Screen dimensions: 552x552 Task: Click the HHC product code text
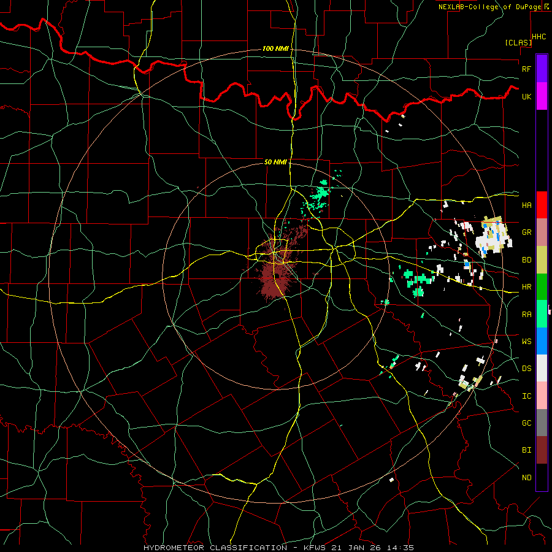click(x=539, y=37)
